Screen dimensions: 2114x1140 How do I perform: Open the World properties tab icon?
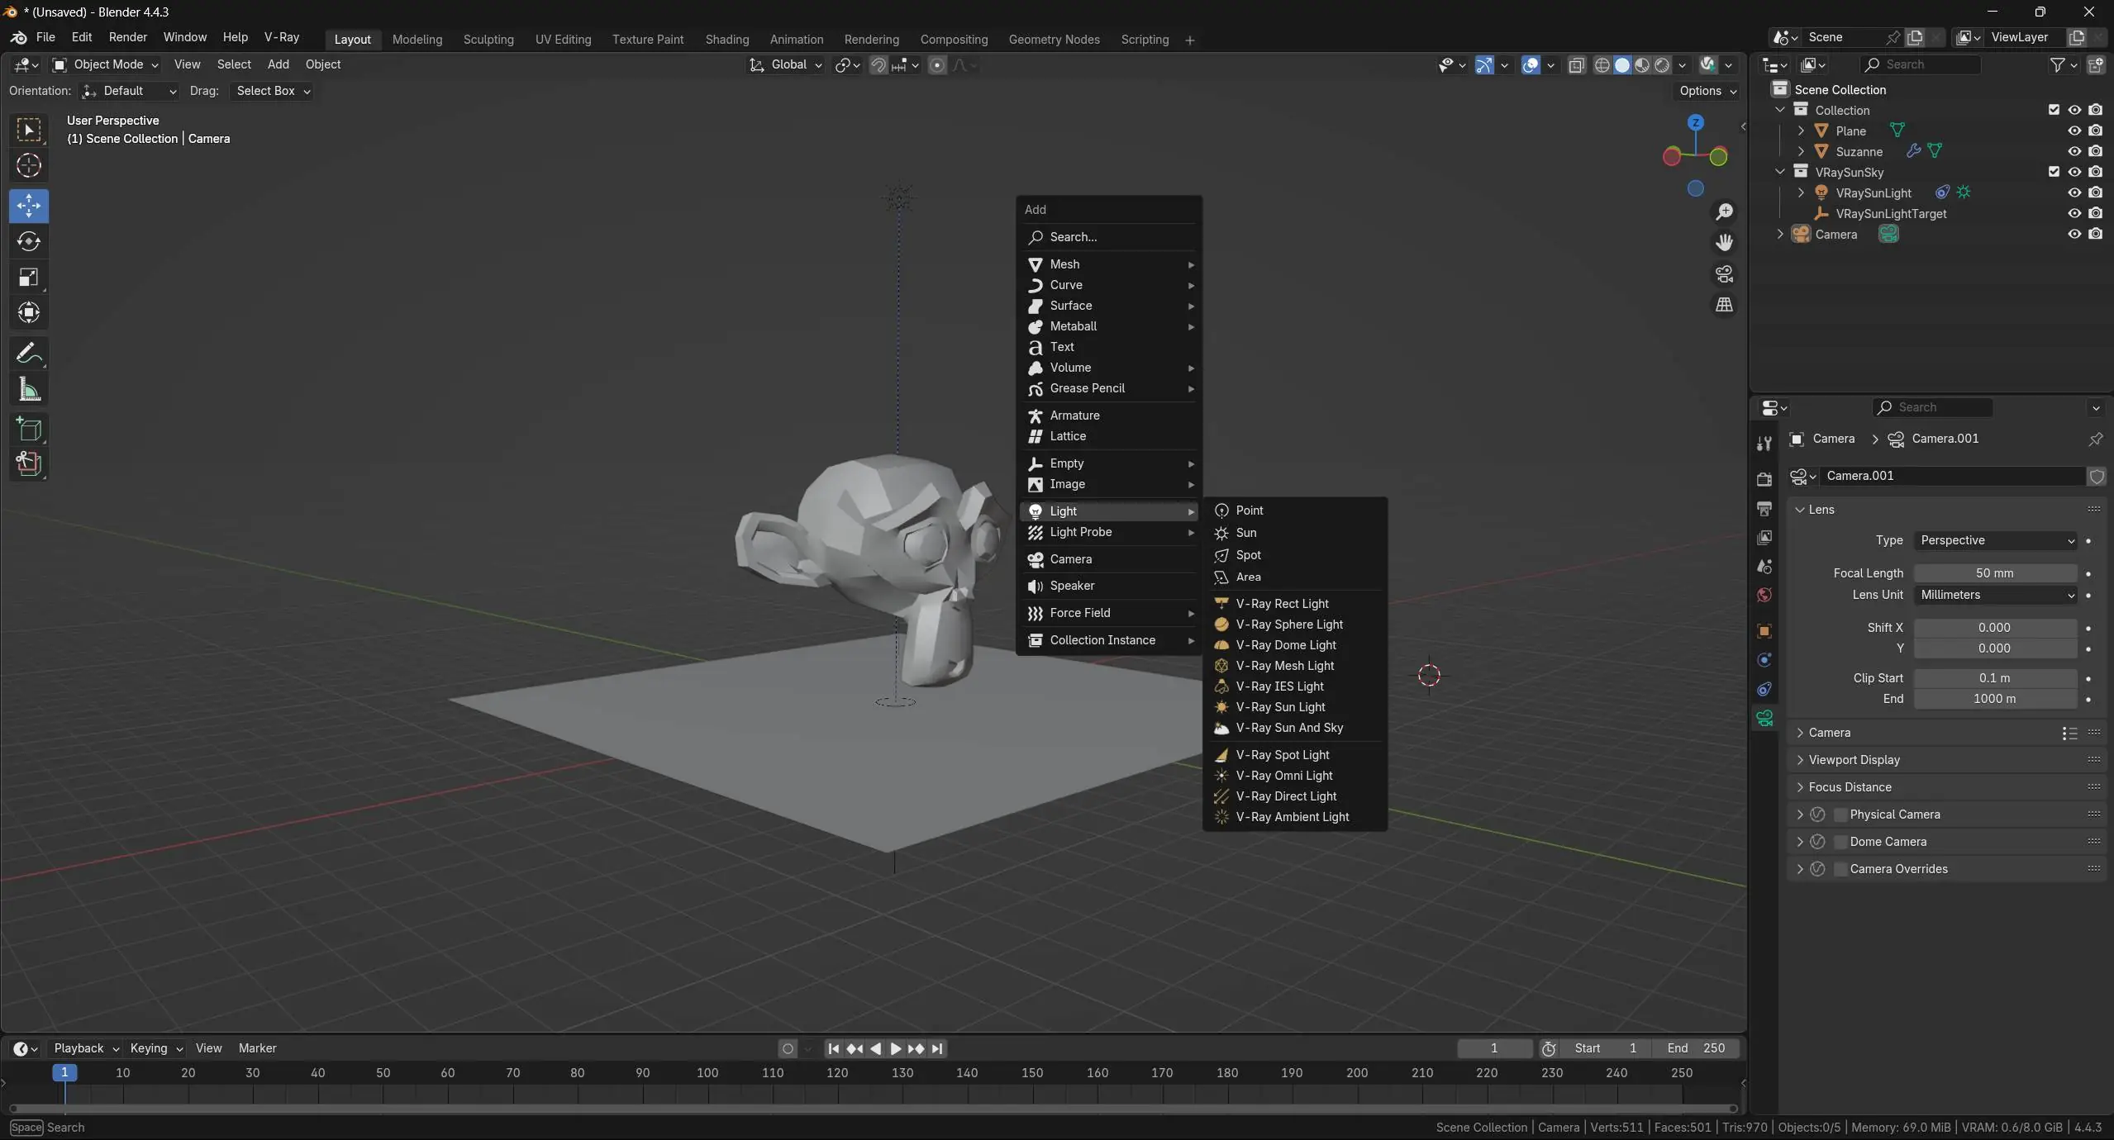point(1764,596)
